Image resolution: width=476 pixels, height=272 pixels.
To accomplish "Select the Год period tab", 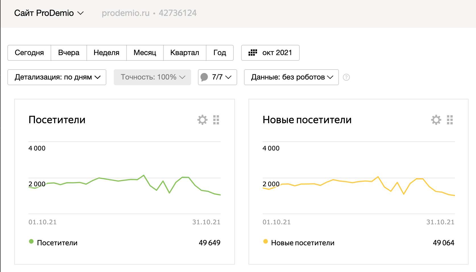I will coord(220,53).
